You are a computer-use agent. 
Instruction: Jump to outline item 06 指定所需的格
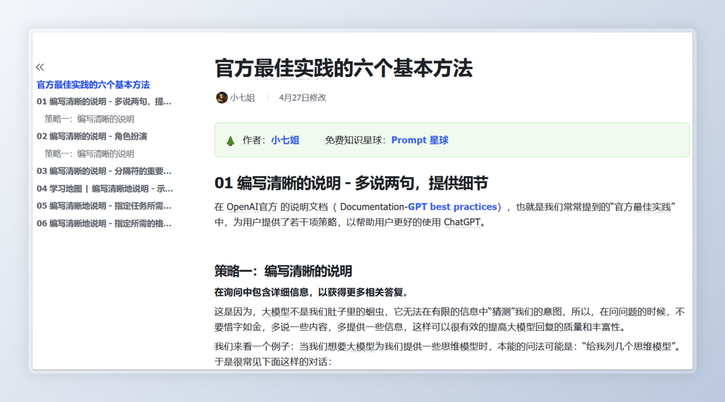[104, 224]
